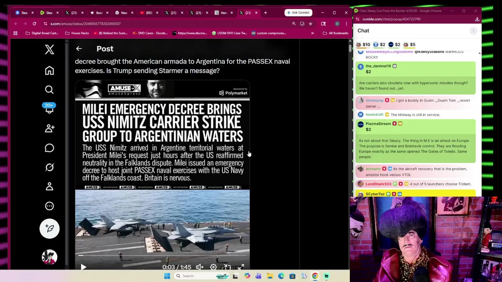Click the LandShark503 username in chat
The height and width of the screenshot is (282, 502).
coord(378,184)
